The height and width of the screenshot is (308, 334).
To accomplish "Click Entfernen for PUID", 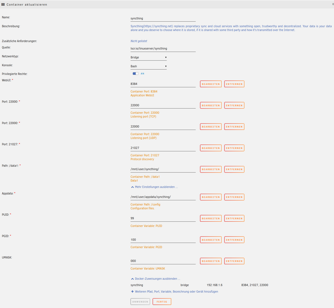I will pyautogui.click(x=234, y=218).
